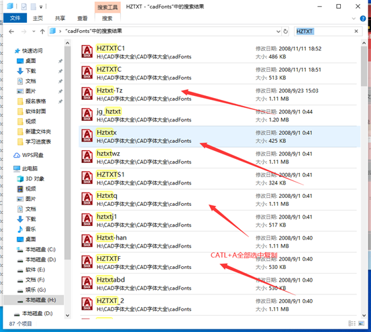This screenshot has height=332, width=371.
Task: Switch to the 主页 ribbon tab
Action: [x=38, y=18]
